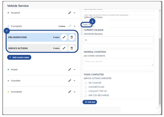The width and height of the screenshot is (164, 117).
Task: Check the AIR CON RECHARGE checkbox
Action: click(86, 95)
